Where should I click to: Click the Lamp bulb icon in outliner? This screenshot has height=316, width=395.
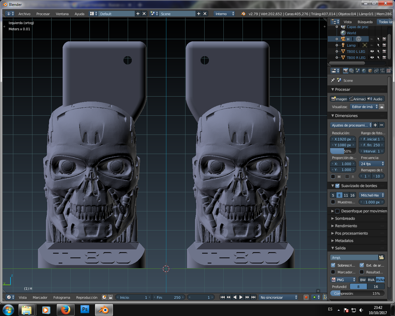pos(343,45)
